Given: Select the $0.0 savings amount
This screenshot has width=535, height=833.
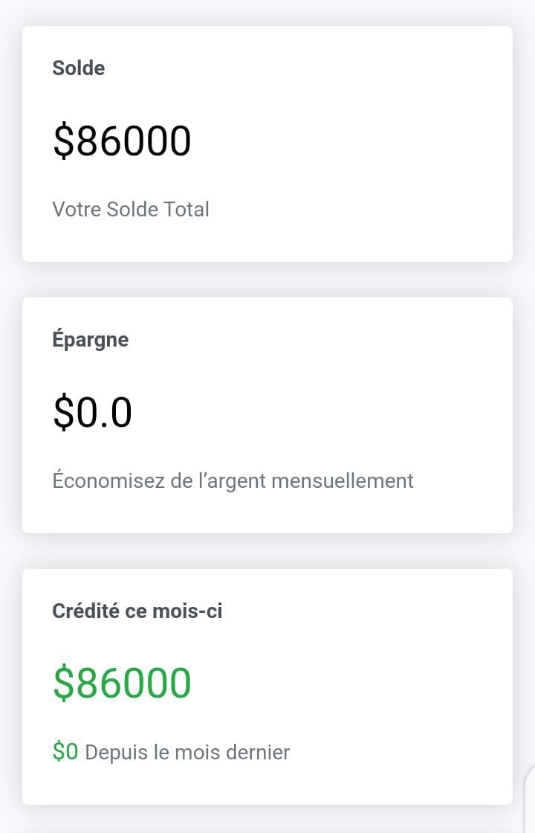Looking at the screenshot, I should tap(93, 413).
